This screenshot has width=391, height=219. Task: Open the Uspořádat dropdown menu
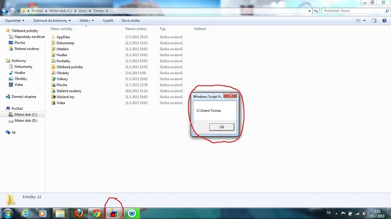pos(14,20)
